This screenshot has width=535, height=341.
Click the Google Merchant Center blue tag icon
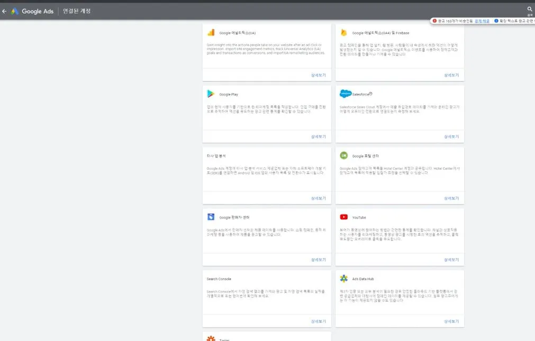(211, 217)
